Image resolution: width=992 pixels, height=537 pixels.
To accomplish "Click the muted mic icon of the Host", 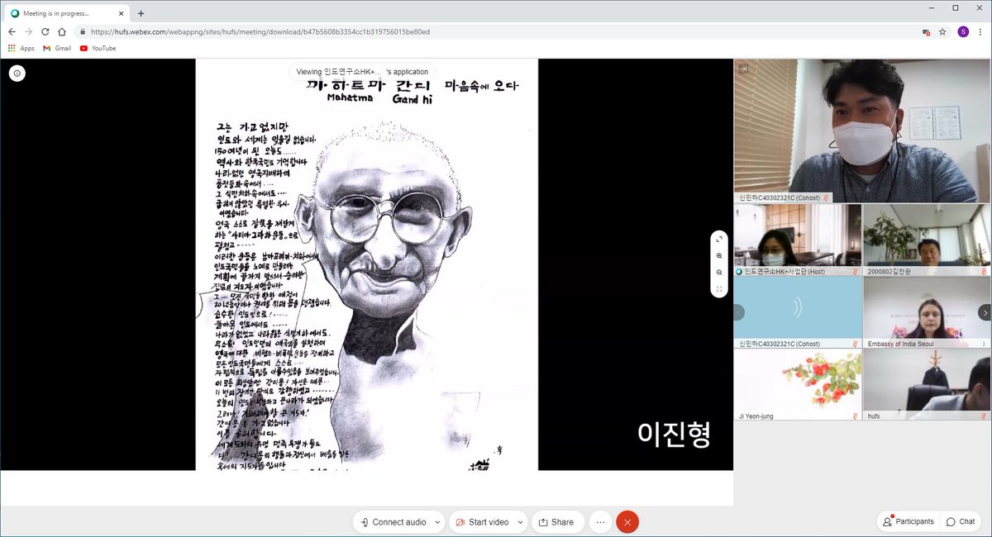I will click(x=853, y=271).
